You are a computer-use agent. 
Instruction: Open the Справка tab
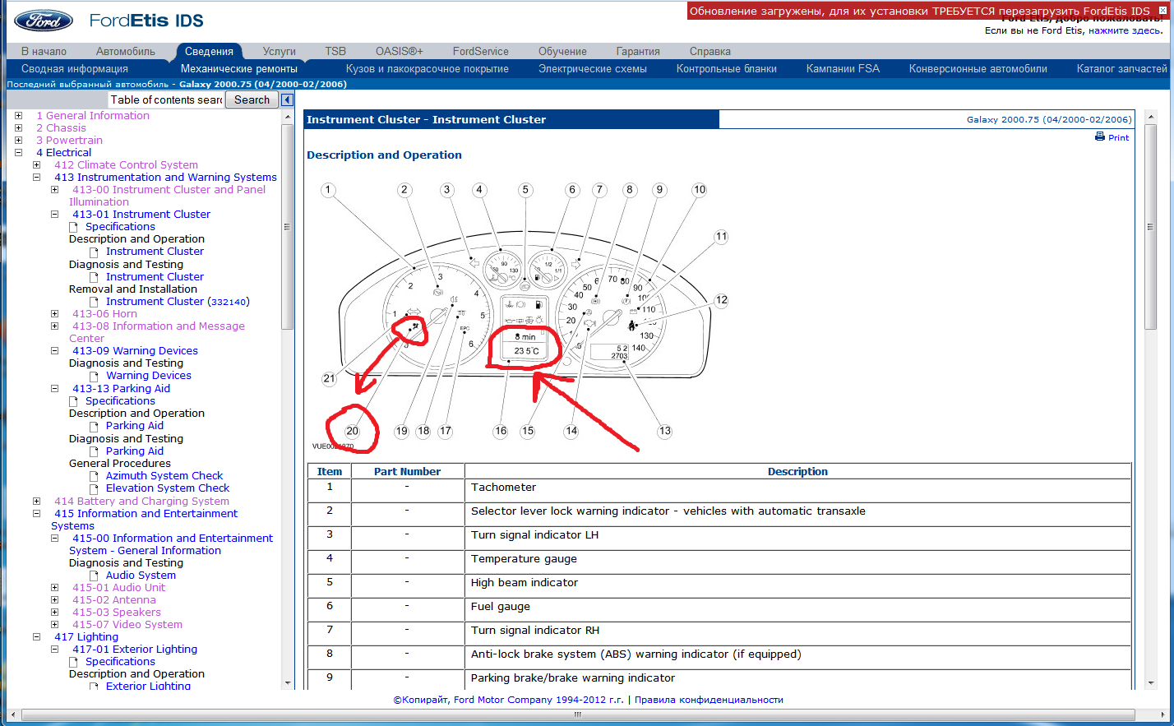pos(710,51)
